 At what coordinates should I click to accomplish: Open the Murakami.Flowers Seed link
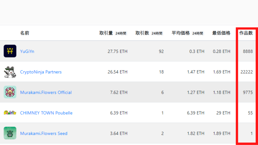44,133
